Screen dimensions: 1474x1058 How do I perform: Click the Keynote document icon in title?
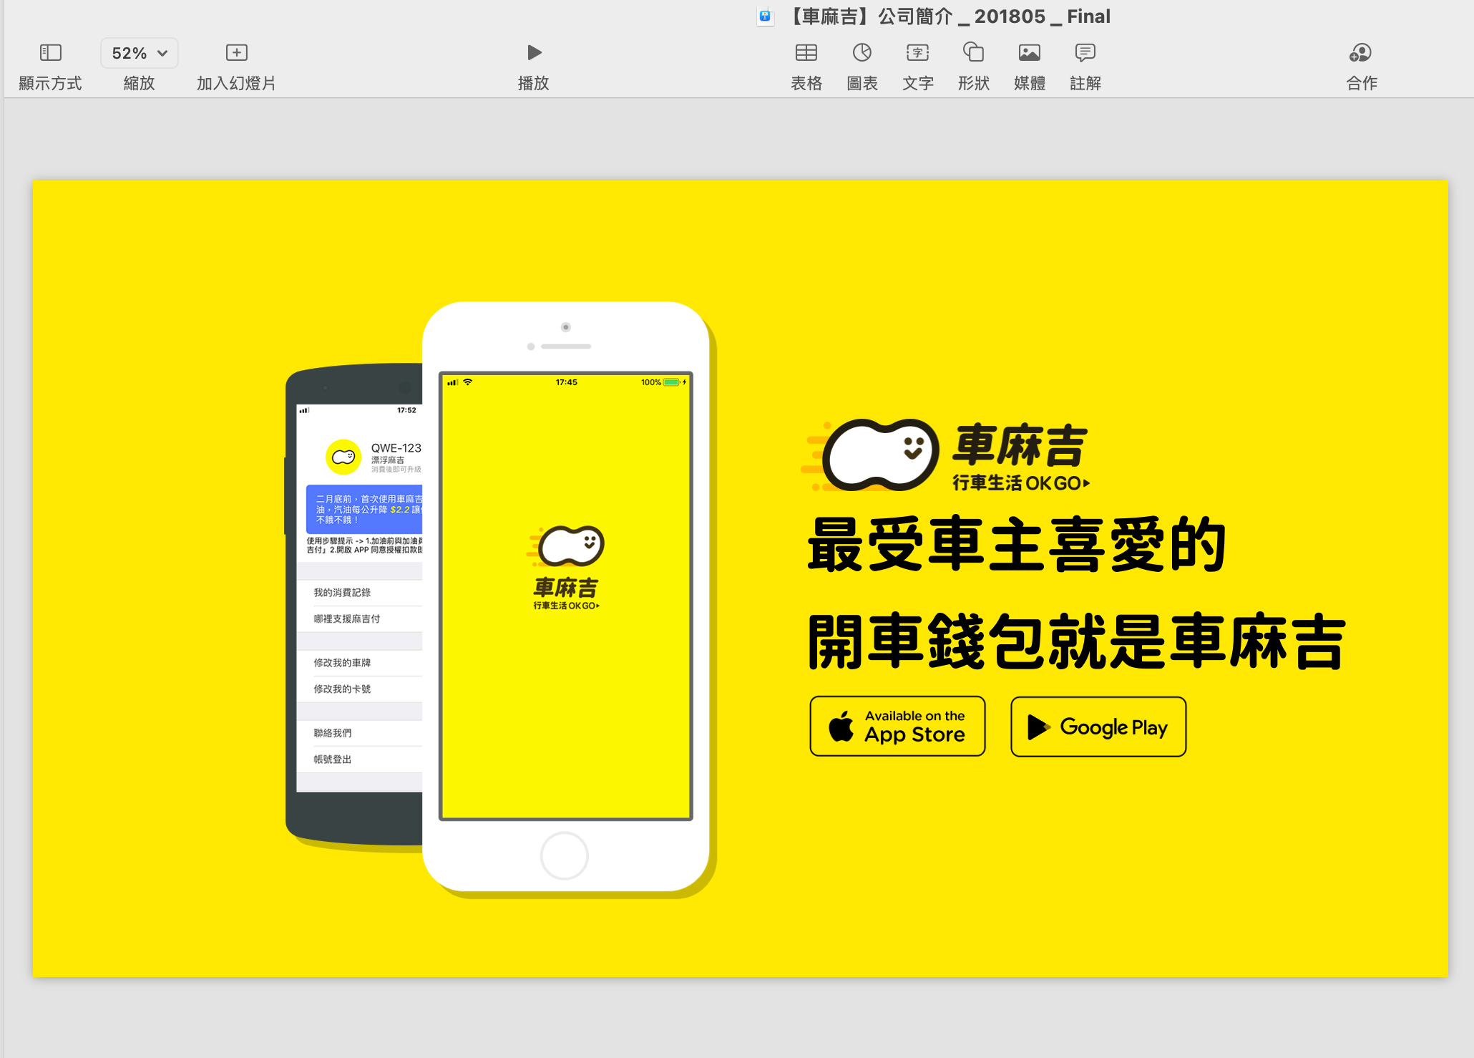pyautogui.click(x=765, y=16)
